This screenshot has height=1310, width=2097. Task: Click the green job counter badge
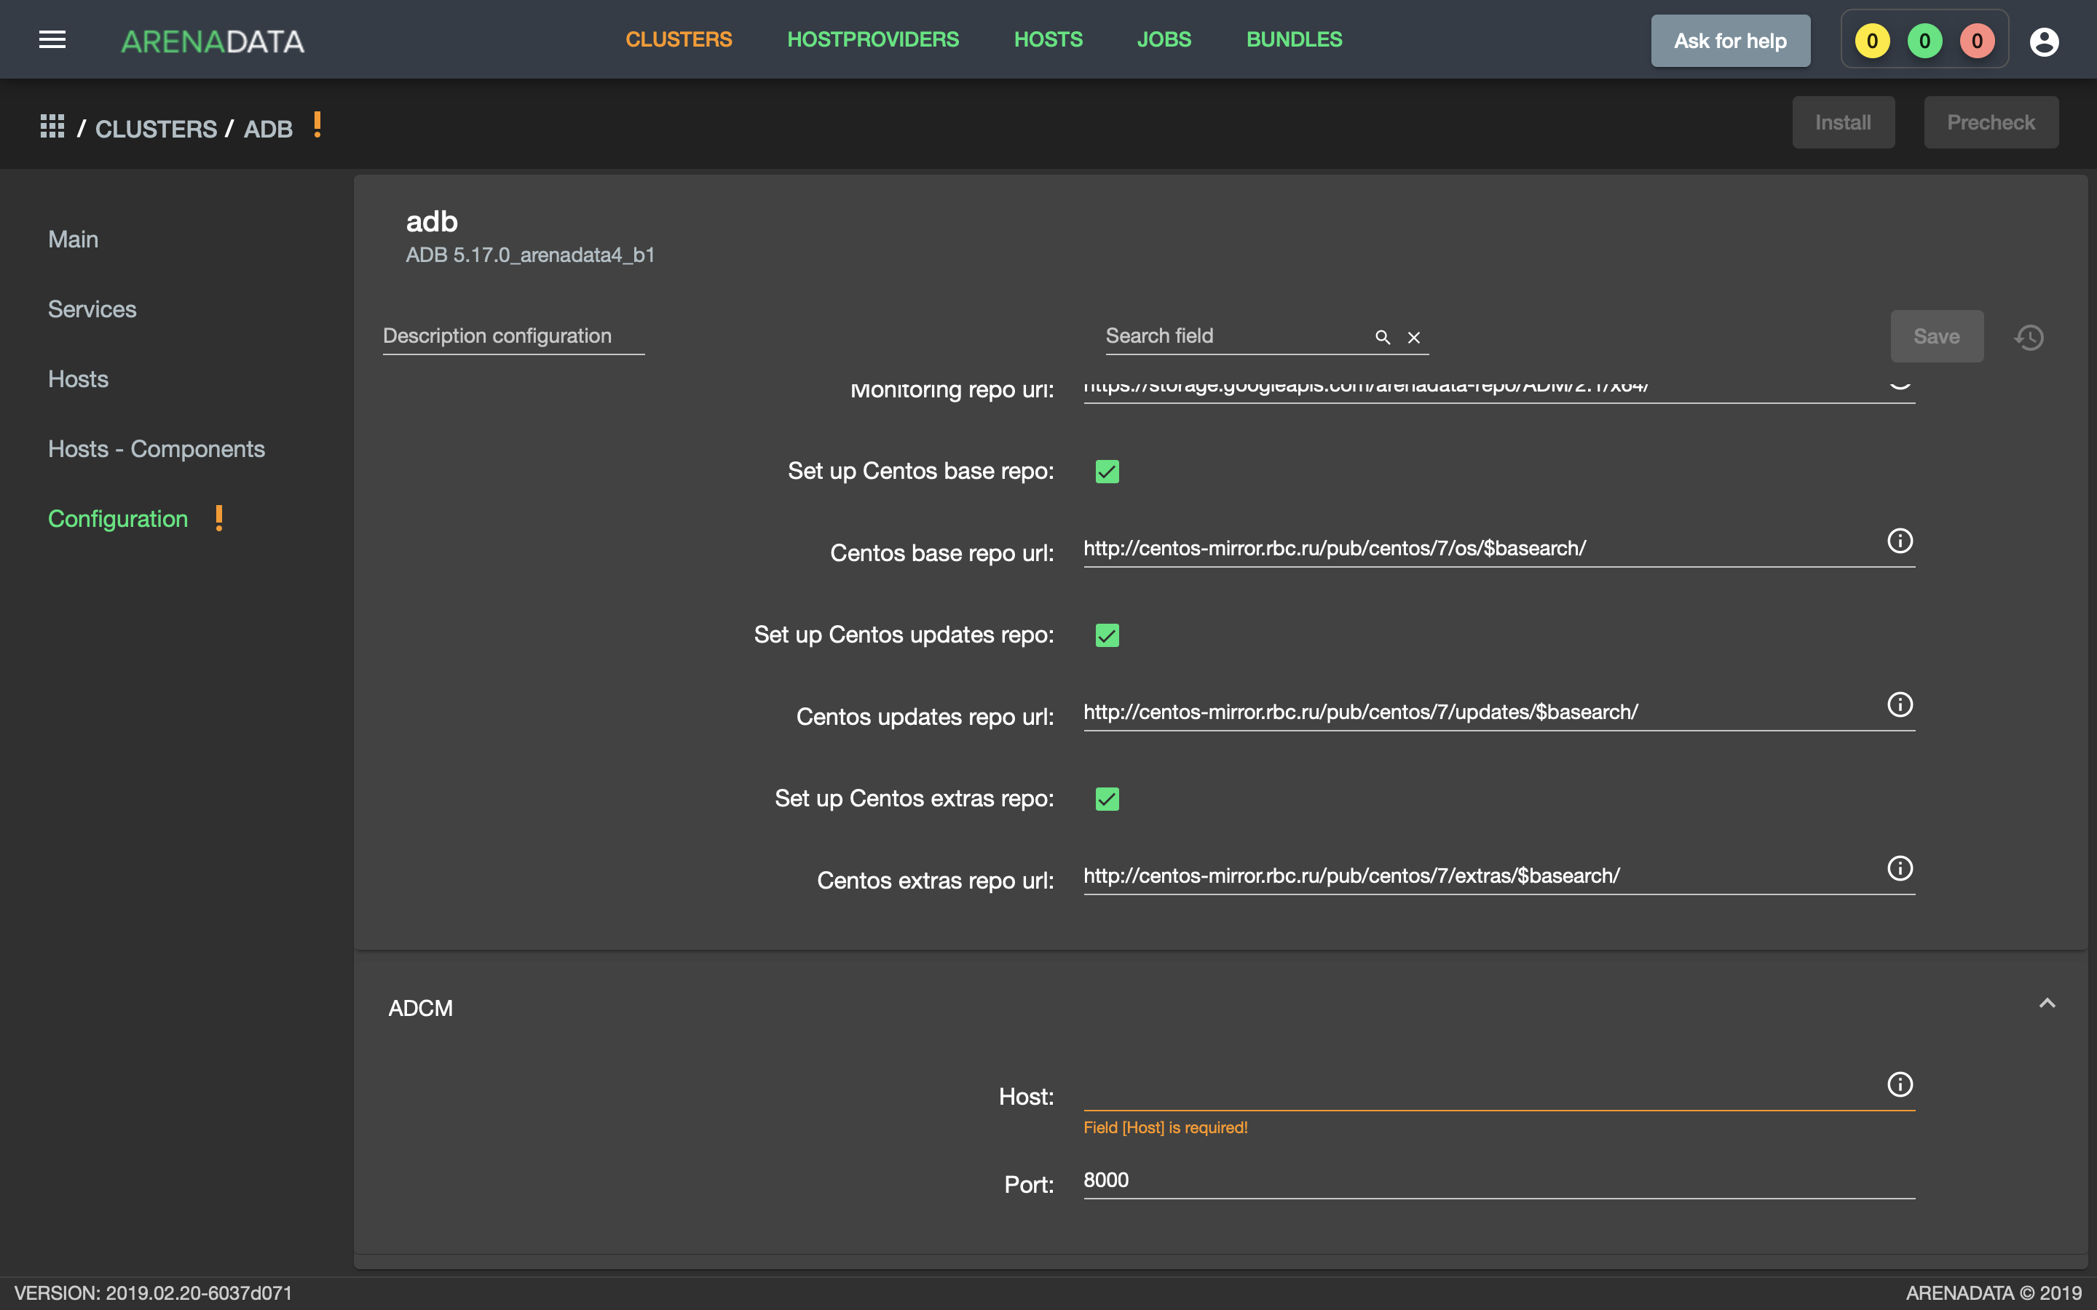point(1924,41)
